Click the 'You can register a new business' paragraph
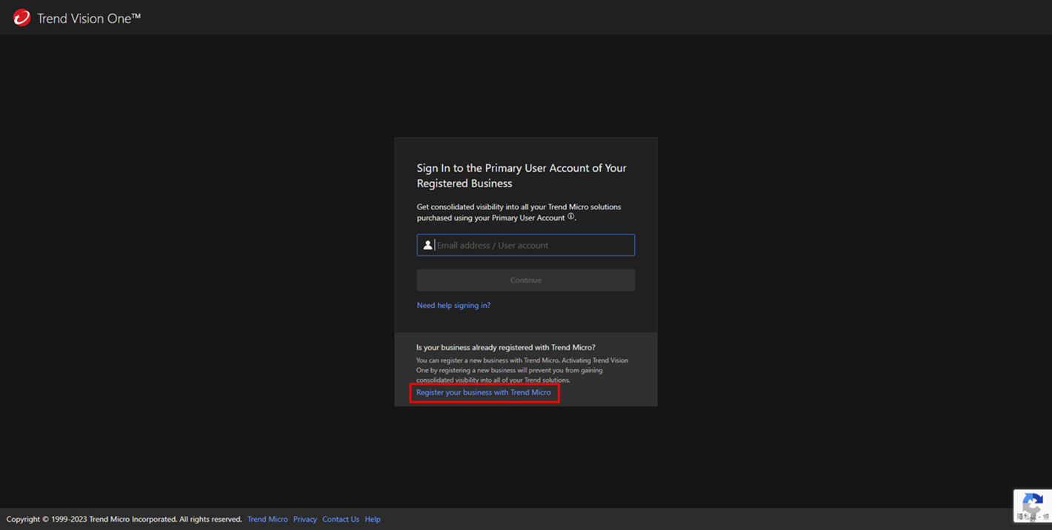The height and width of the screenshot is (530, 1052). [x=522, y=370]
